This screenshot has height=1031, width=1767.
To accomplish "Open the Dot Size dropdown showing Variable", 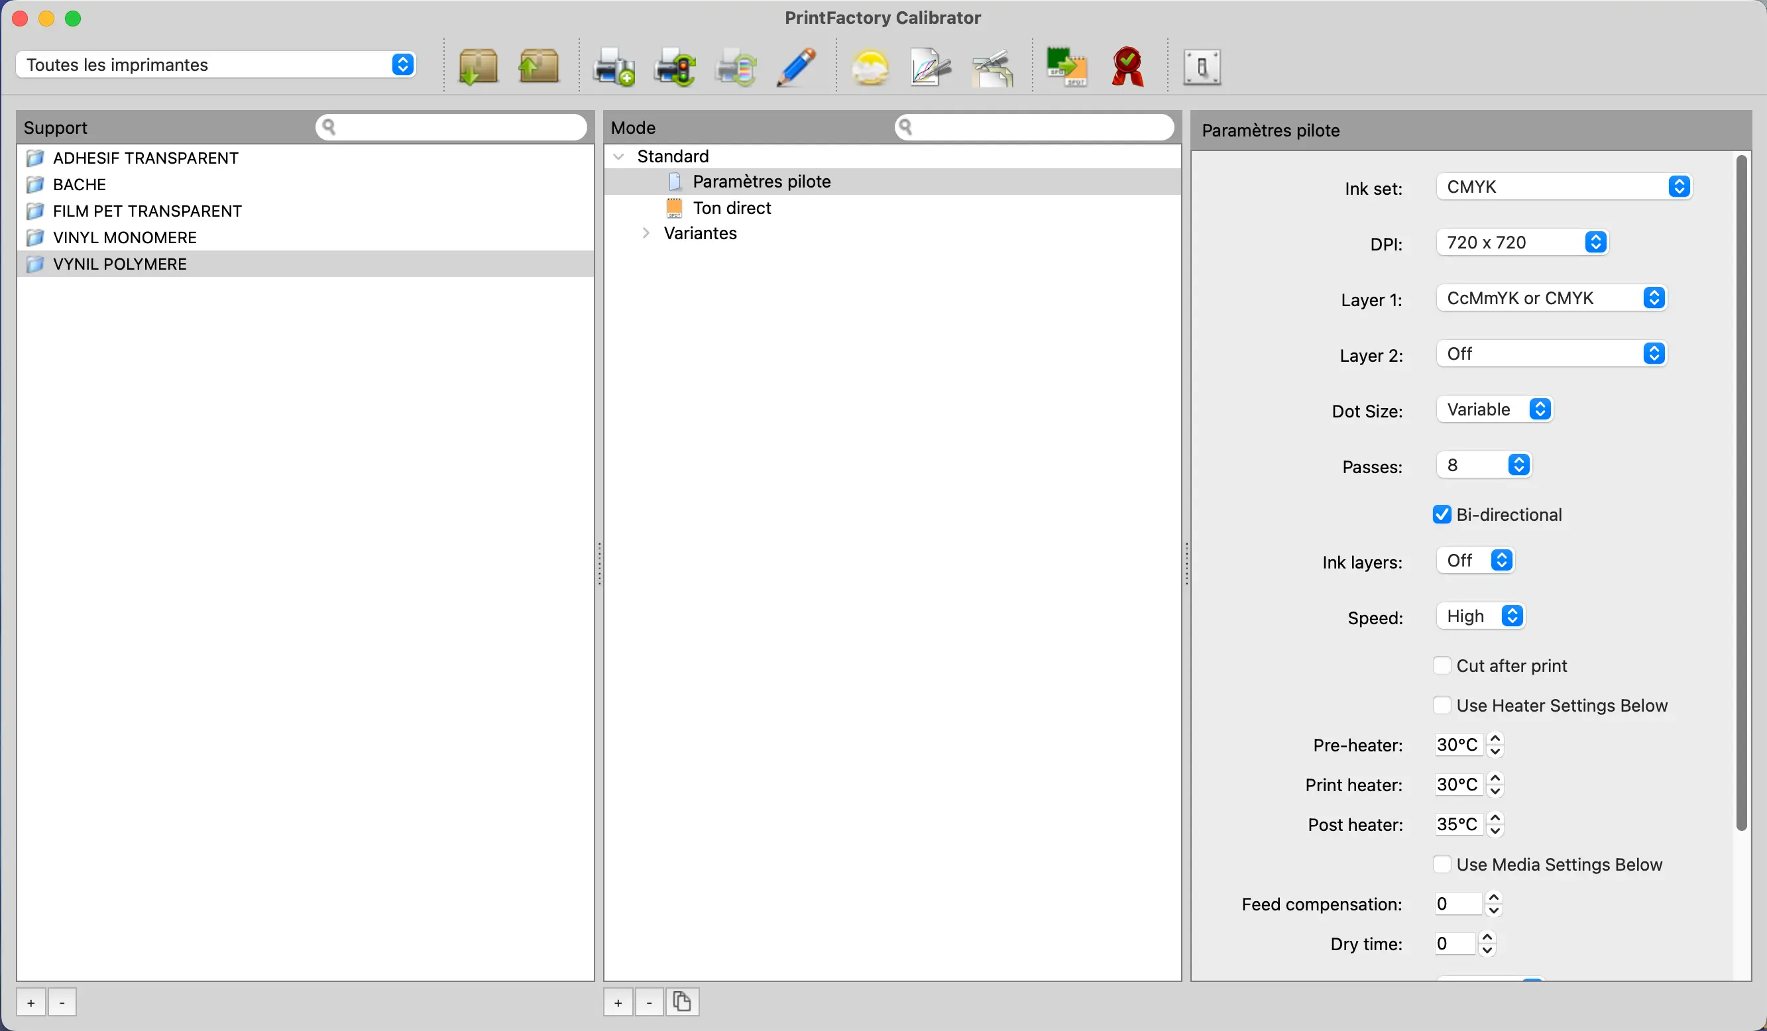I will pos(1494,409).
